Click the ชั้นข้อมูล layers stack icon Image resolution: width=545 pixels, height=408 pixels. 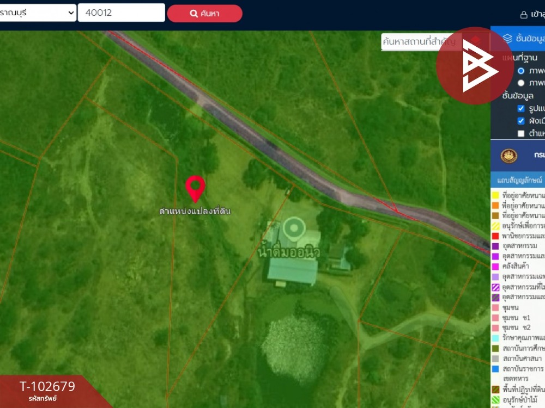507,38
